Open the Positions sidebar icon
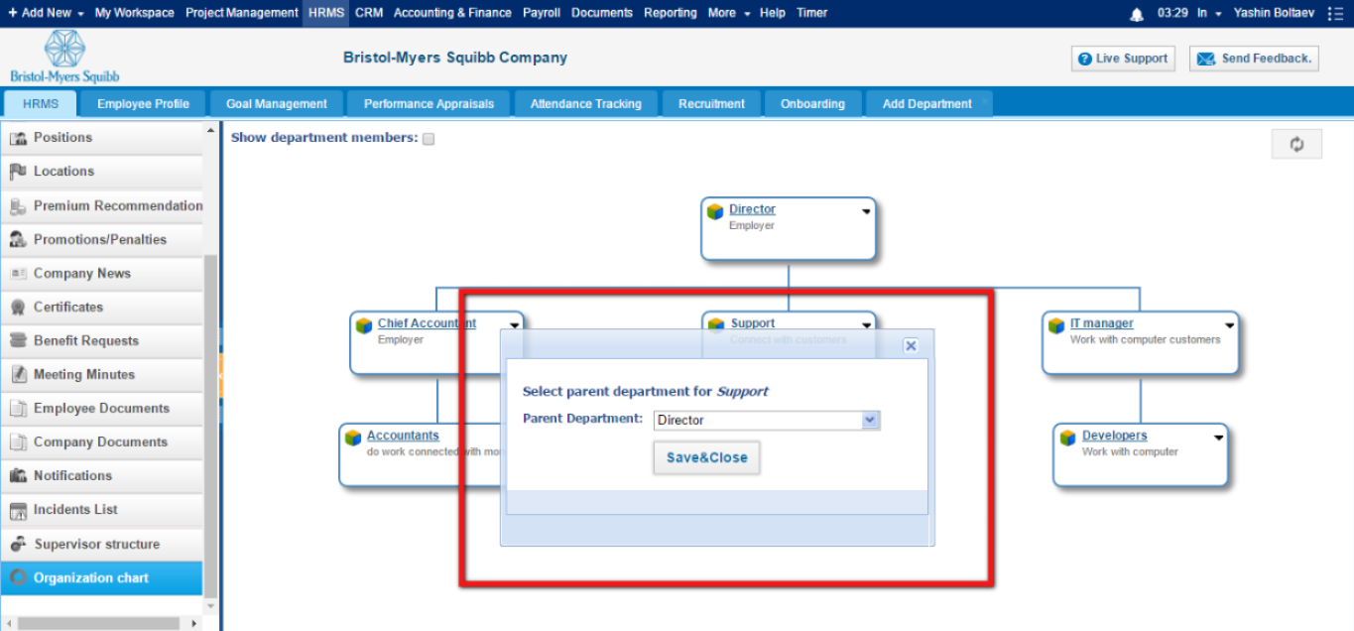Viewport: 1354px width, 631px height. (x=18, y=138)
